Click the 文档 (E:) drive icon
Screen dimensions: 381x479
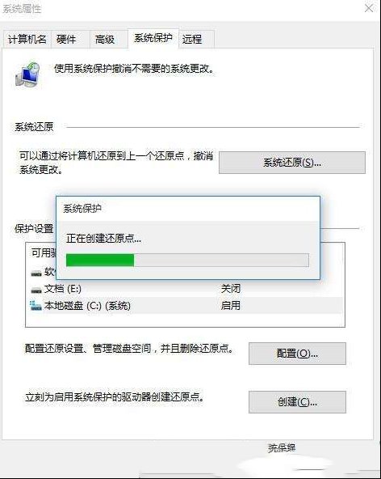[36, 290]
